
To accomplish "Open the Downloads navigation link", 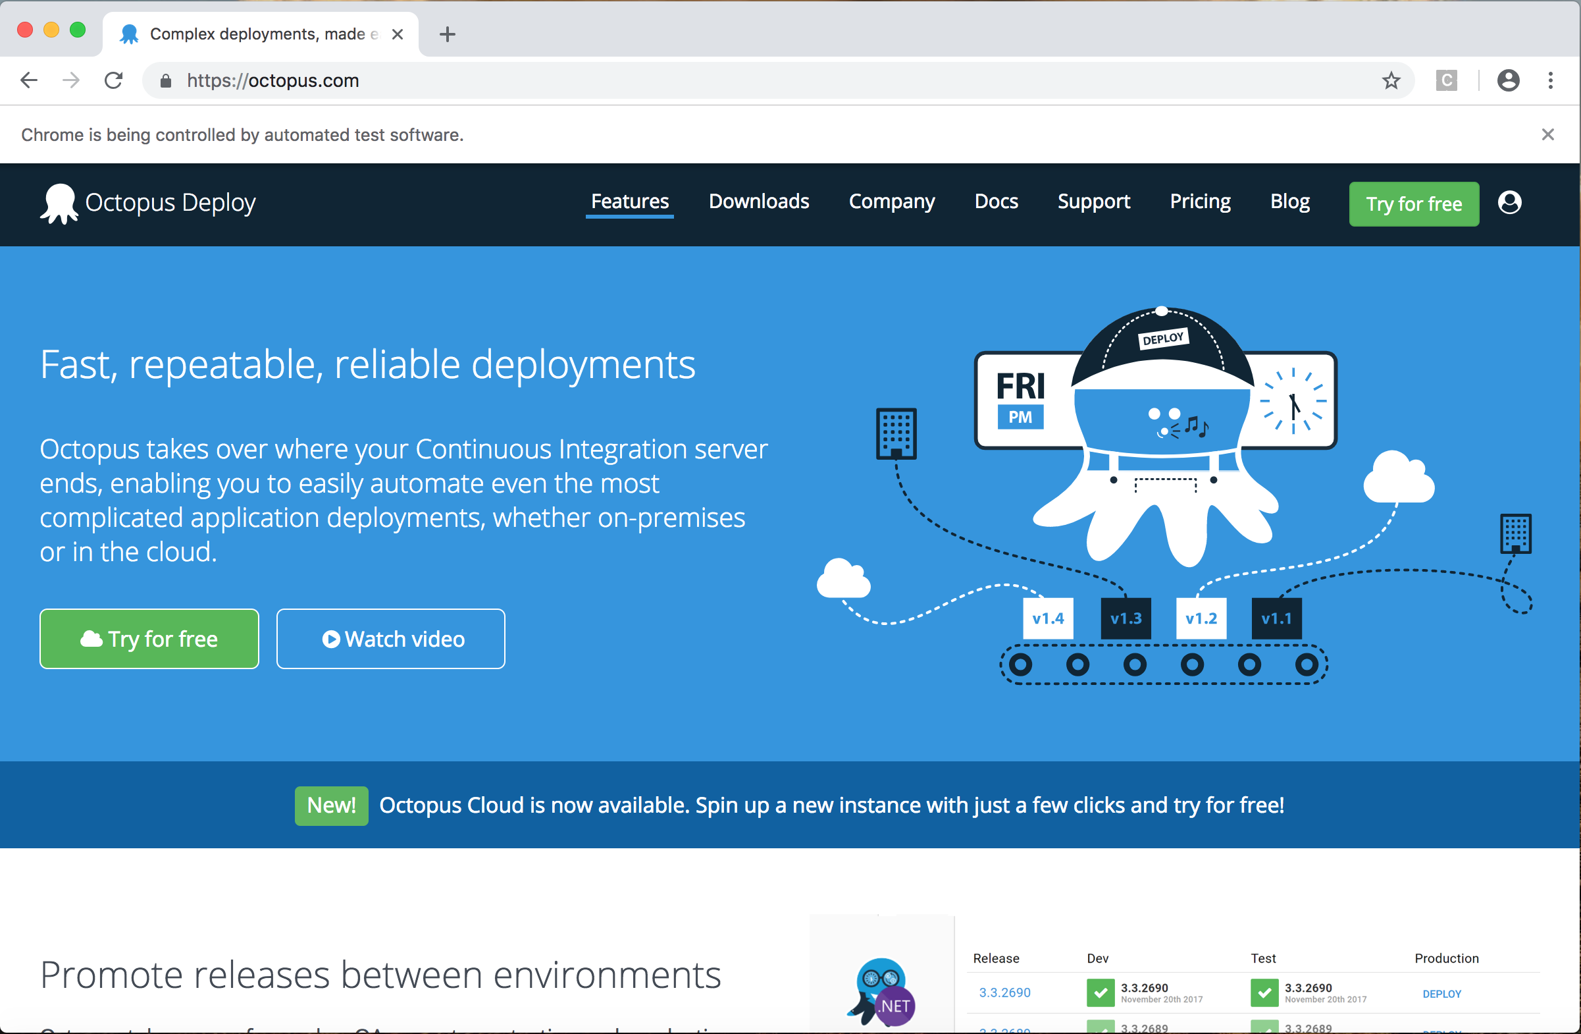I will (758, 202).
